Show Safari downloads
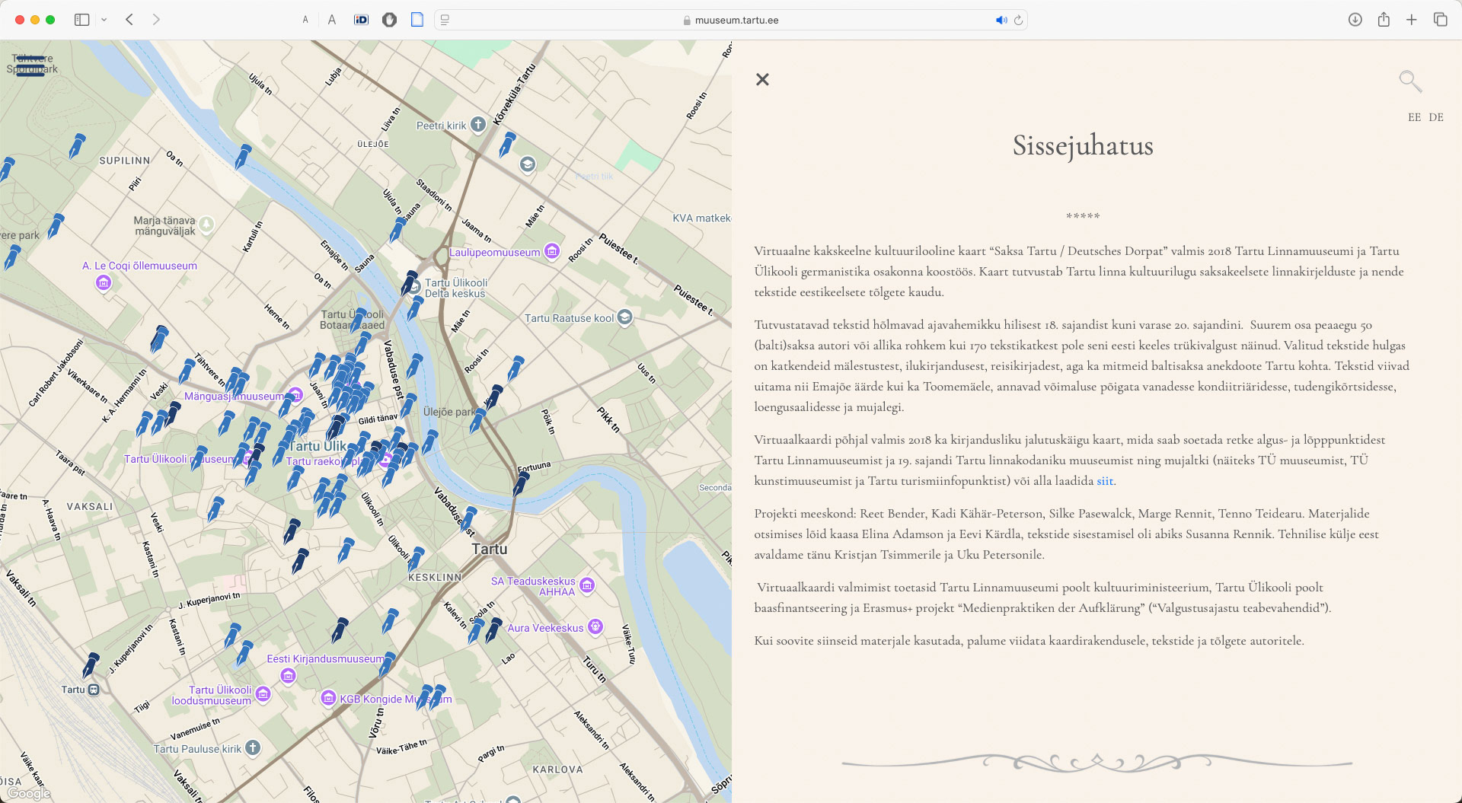This screenshot has width=1462, height=803. pos(1355,20)
